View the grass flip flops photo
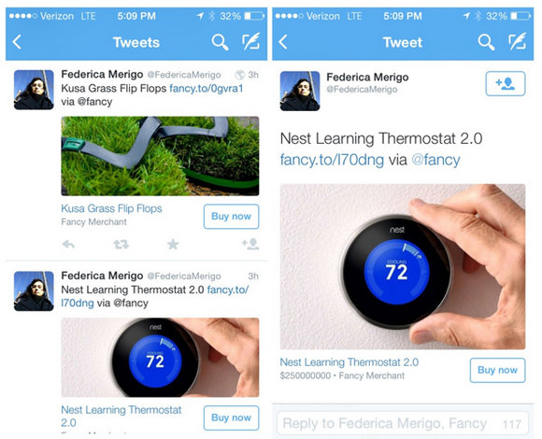Image resolution: width=542 pixels, height=439 pixels. (160, 156)
